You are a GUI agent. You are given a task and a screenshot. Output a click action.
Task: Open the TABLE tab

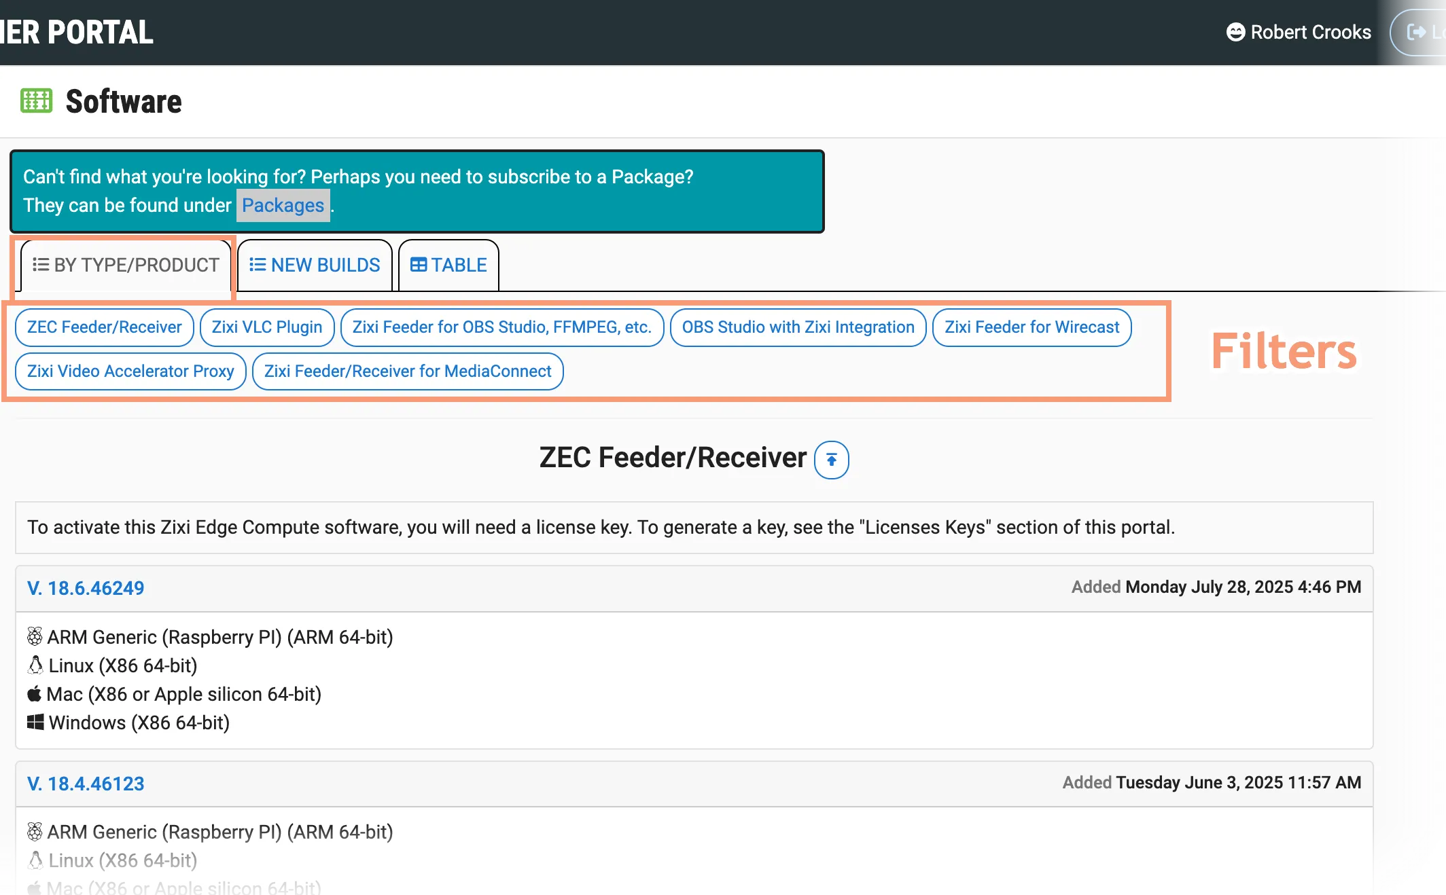click(x=448, y=265)
